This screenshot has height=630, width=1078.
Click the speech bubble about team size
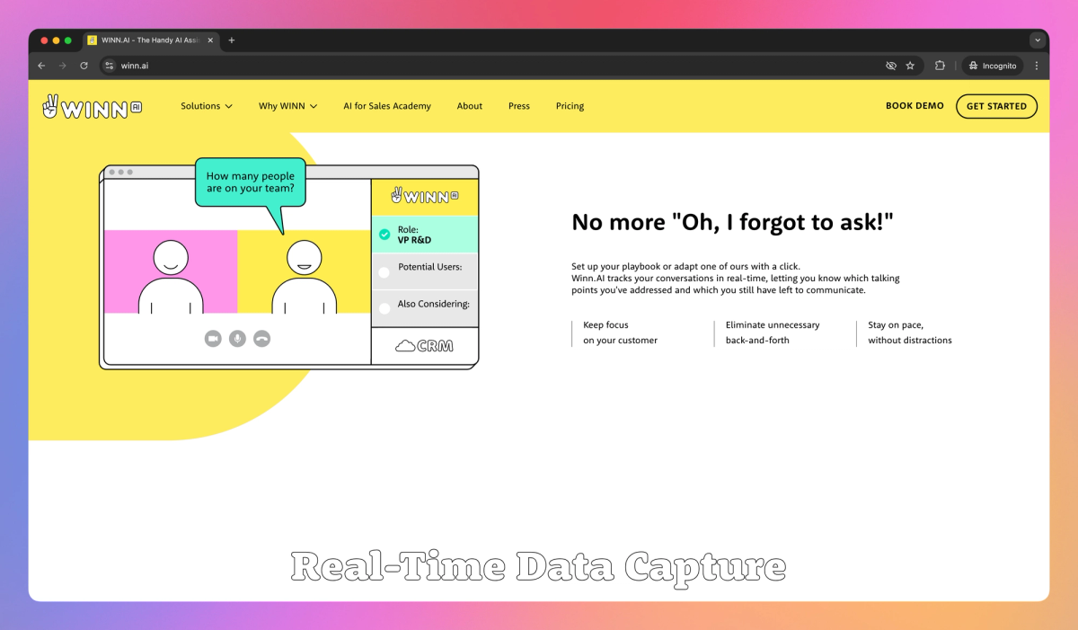point(251,183)
